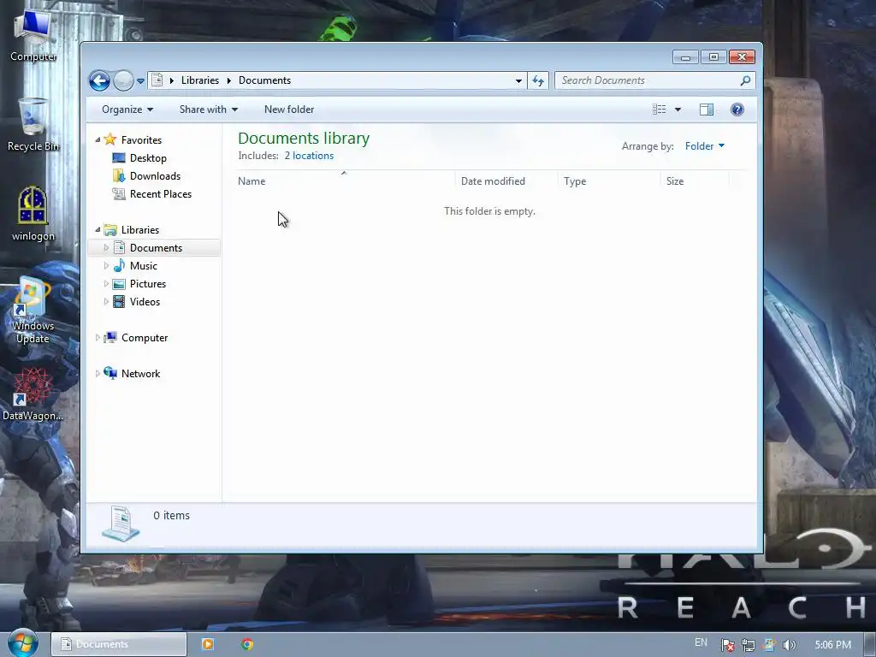Open the Organize menu
This screenshot has width=876, height=657.
pyautogui.click(x=127, y=109)
